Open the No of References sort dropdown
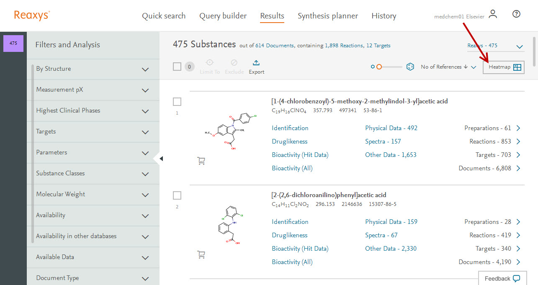 tap(448, 67)
